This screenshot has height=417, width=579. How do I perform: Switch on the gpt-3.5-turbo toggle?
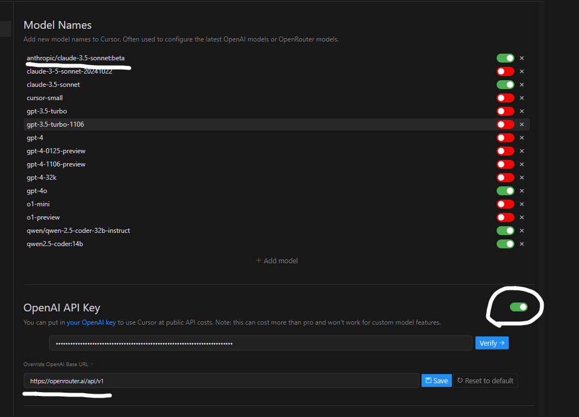pyautogui.click(x=506, y=111)
